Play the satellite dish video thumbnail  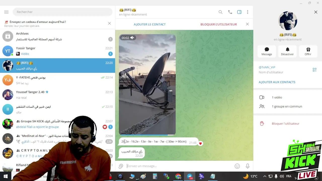147,84
